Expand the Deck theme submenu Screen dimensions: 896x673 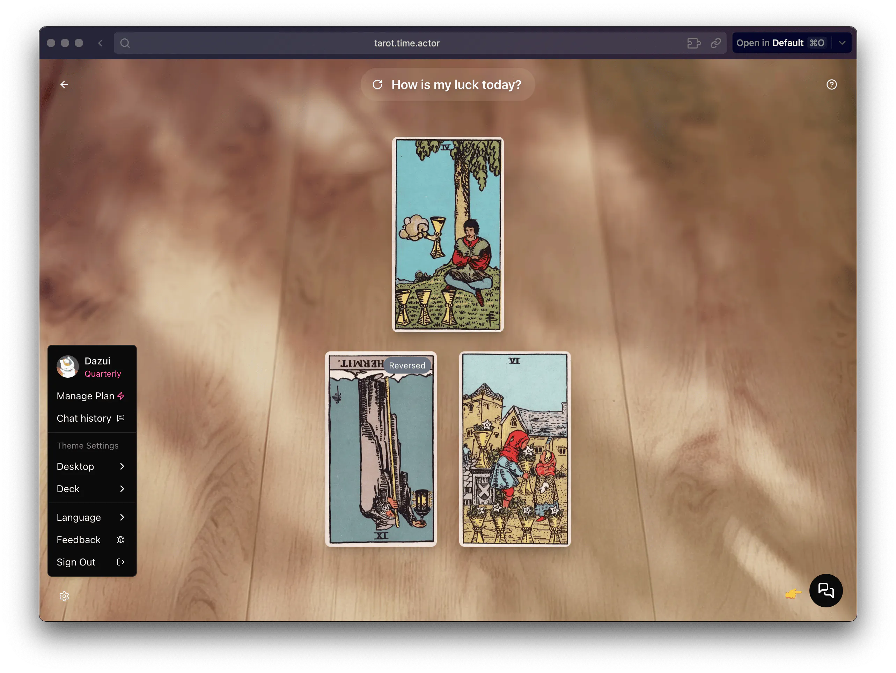coord(92,489)
